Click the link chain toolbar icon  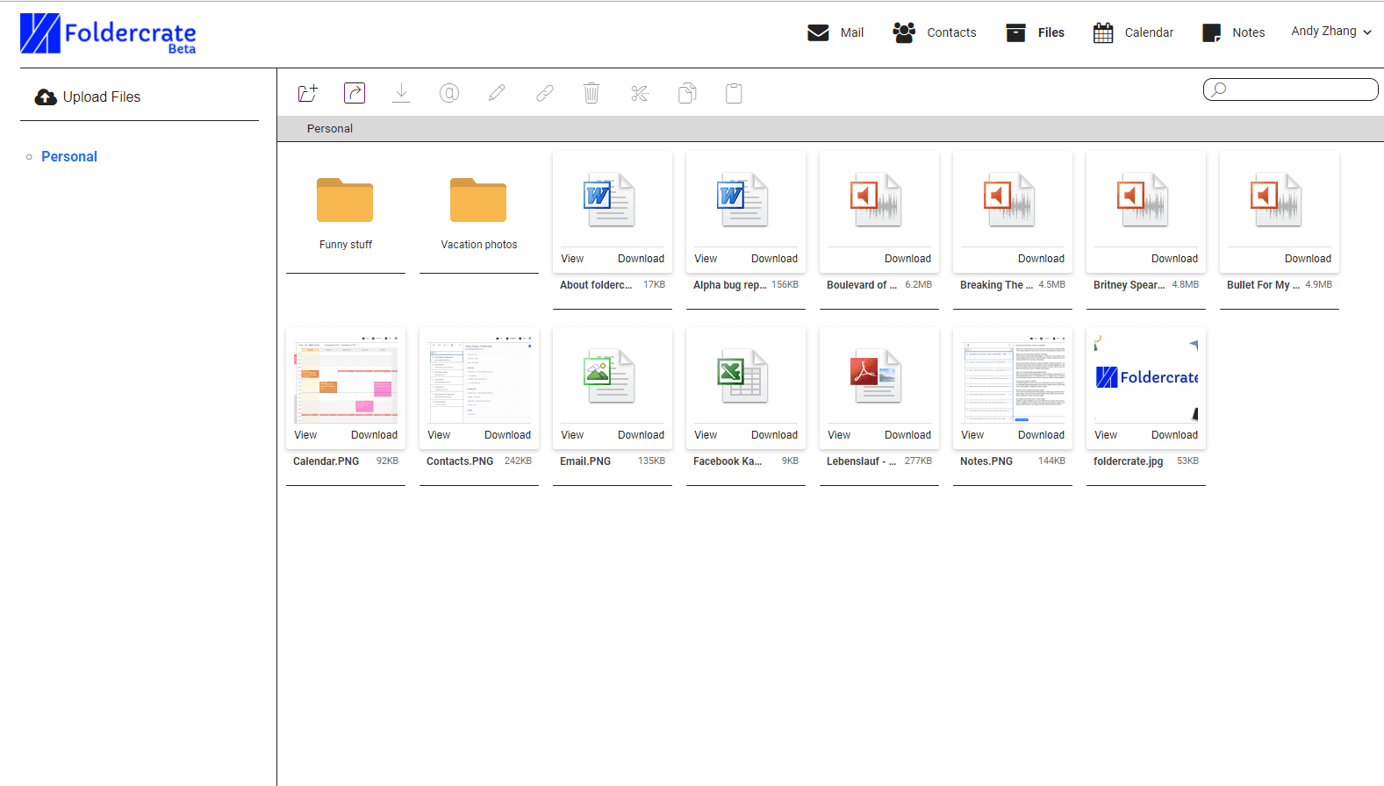click(545, 93)
